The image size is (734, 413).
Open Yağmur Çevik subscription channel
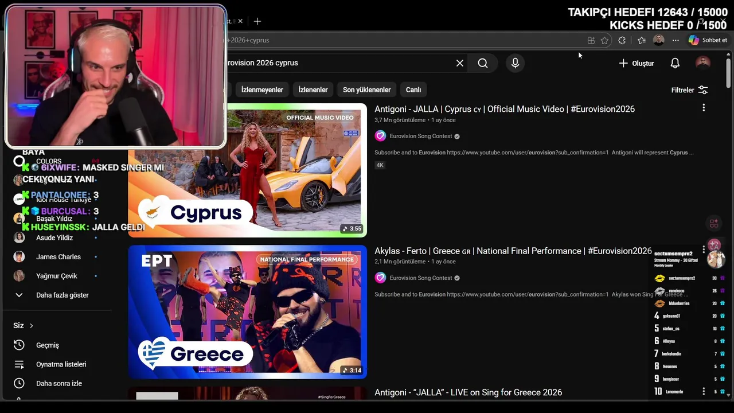pyautogui.click(x=56, y=276)
